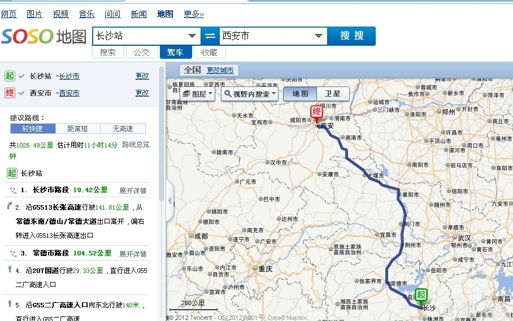Select the 较快捷 route option
This screenshot has width=513, height=321.
tap(33, 129)
